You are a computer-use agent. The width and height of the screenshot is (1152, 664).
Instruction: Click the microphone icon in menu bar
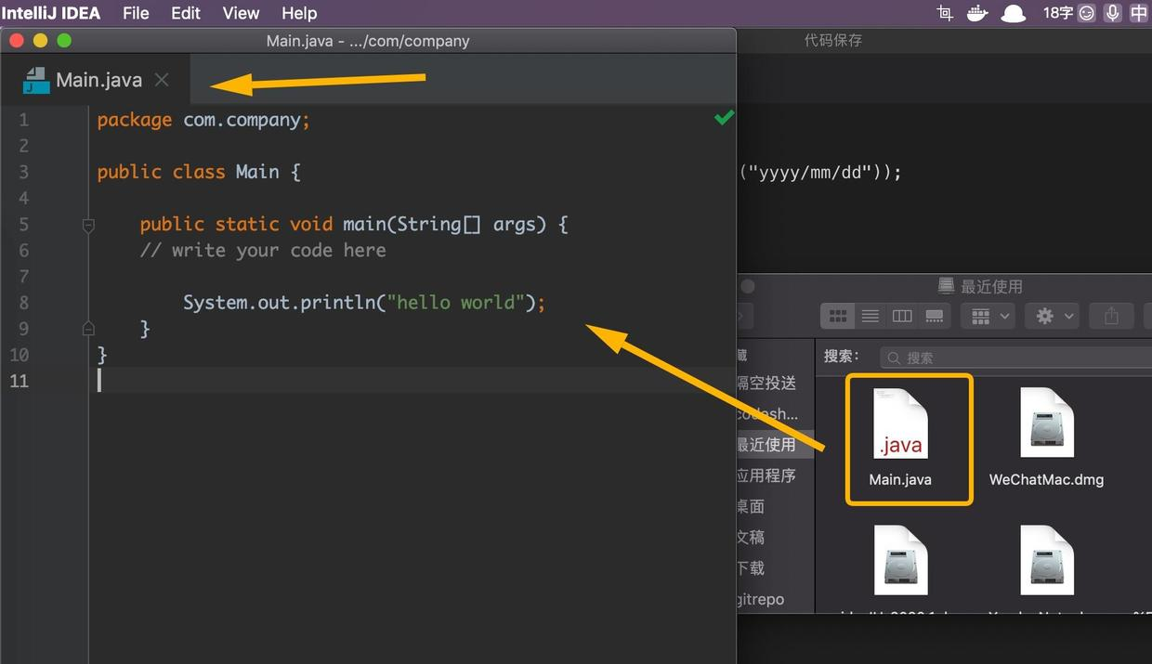pos(1113,13)
